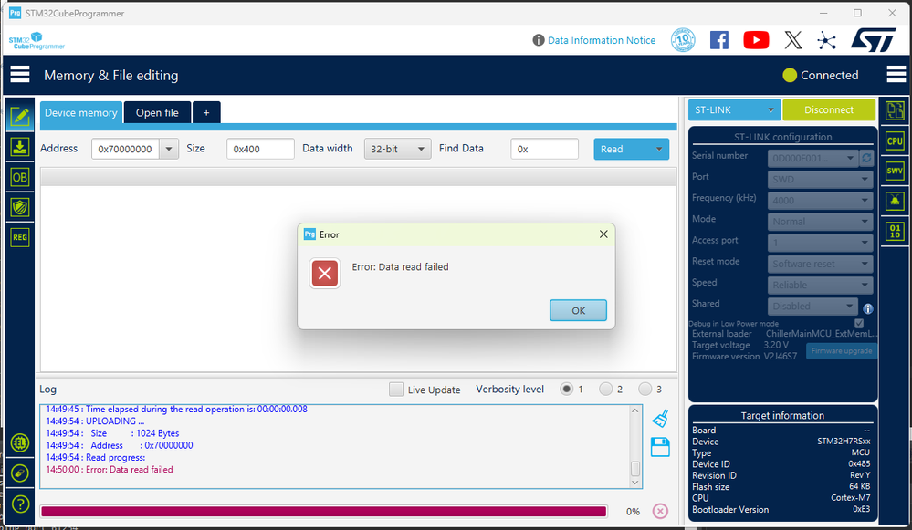The width and height of the screenshot is (912, 530).
Task: Clear the log with the broom icon
Action: pyautogui.click(x=660, y=419)
